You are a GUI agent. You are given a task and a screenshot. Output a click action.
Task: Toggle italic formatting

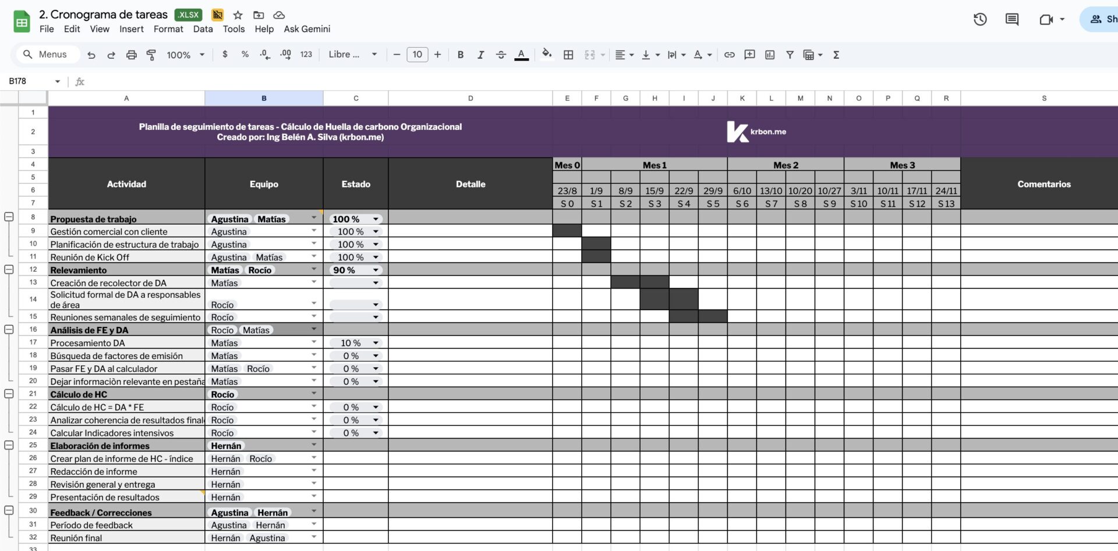(480, 55)
